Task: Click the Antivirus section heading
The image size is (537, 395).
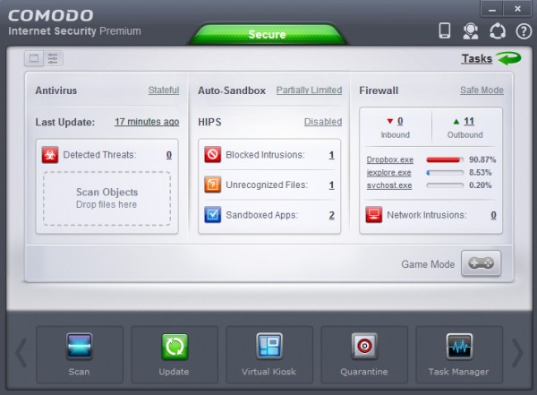Action: click(x=56, y=90)
